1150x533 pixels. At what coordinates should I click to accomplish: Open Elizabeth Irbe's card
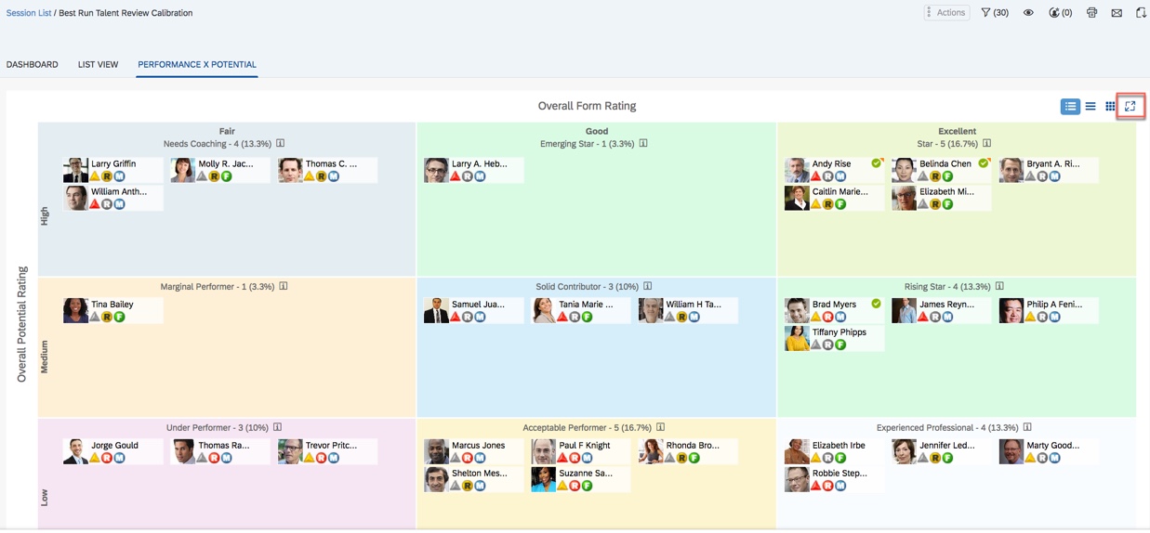tap(834, 452)
